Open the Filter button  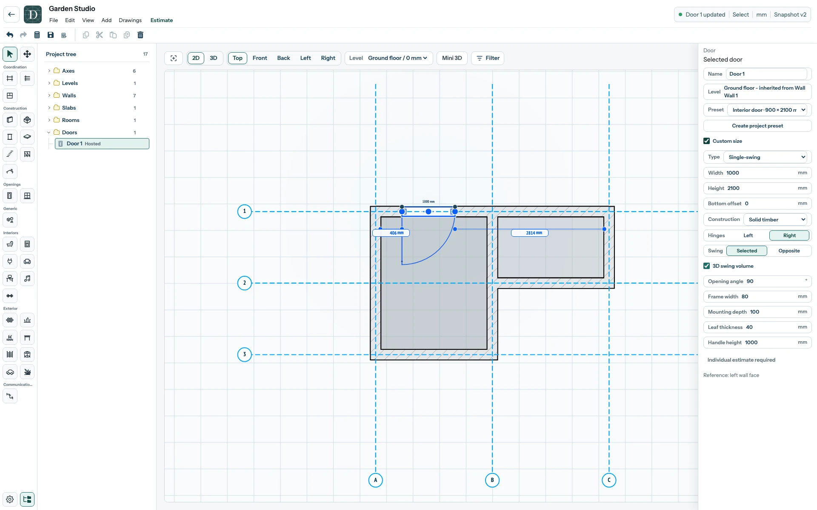click(488, 58)
